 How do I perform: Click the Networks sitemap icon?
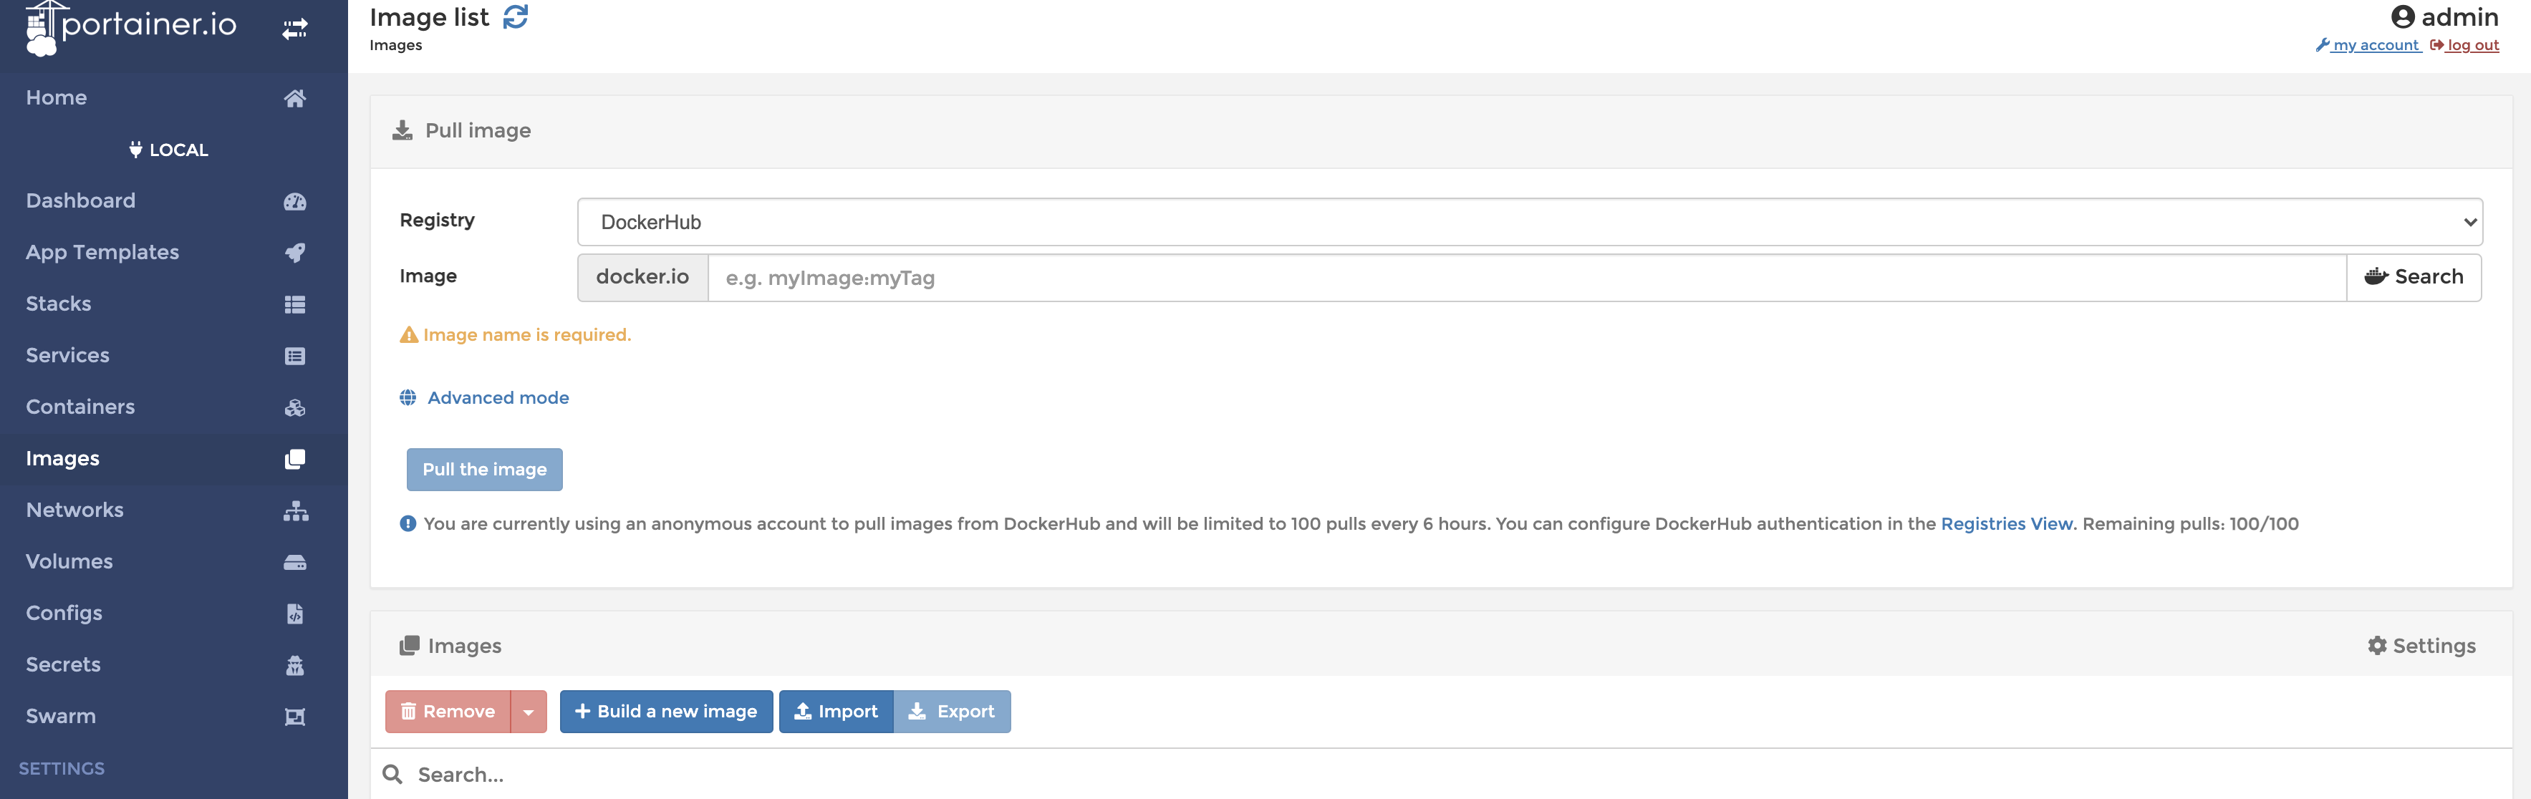[295, 511]
